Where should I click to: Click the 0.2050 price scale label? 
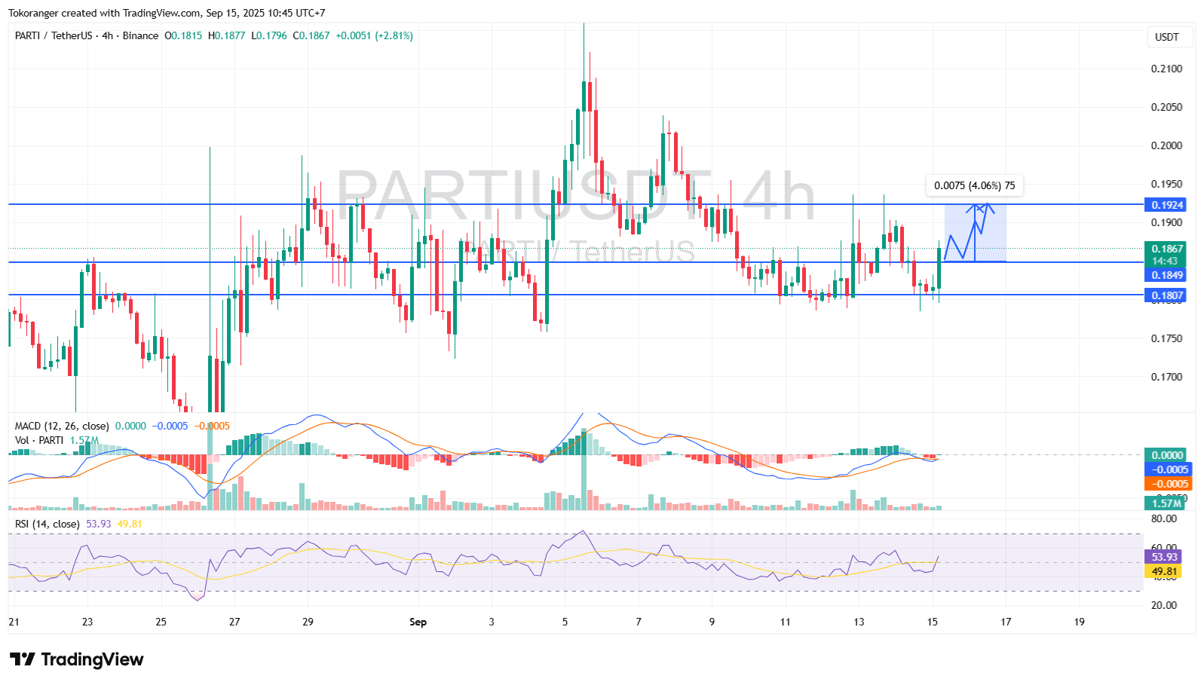pos(1166,107)
